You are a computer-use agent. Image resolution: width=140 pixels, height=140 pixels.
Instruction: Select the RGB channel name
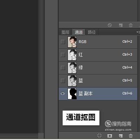coord(83,42)
